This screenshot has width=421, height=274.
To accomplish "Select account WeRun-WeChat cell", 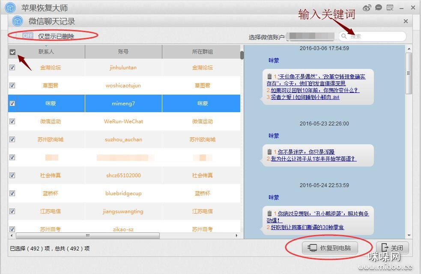I will pos(123,121).
